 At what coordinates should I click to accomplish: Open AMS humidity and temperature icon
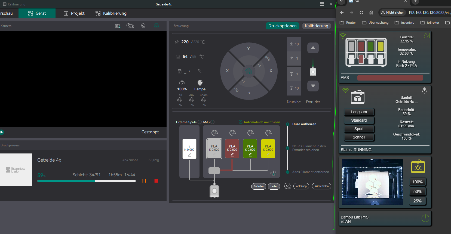[x=273, y=173]
